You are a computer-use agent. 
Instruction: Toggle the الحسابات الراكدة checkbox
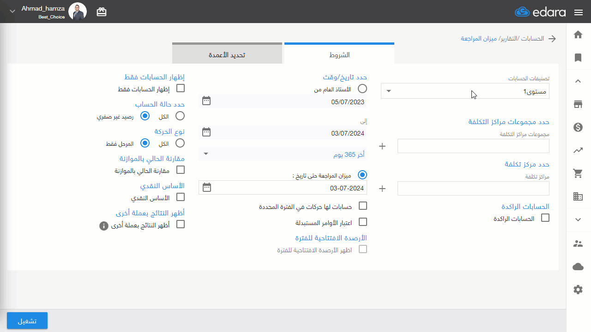point(545,218)
